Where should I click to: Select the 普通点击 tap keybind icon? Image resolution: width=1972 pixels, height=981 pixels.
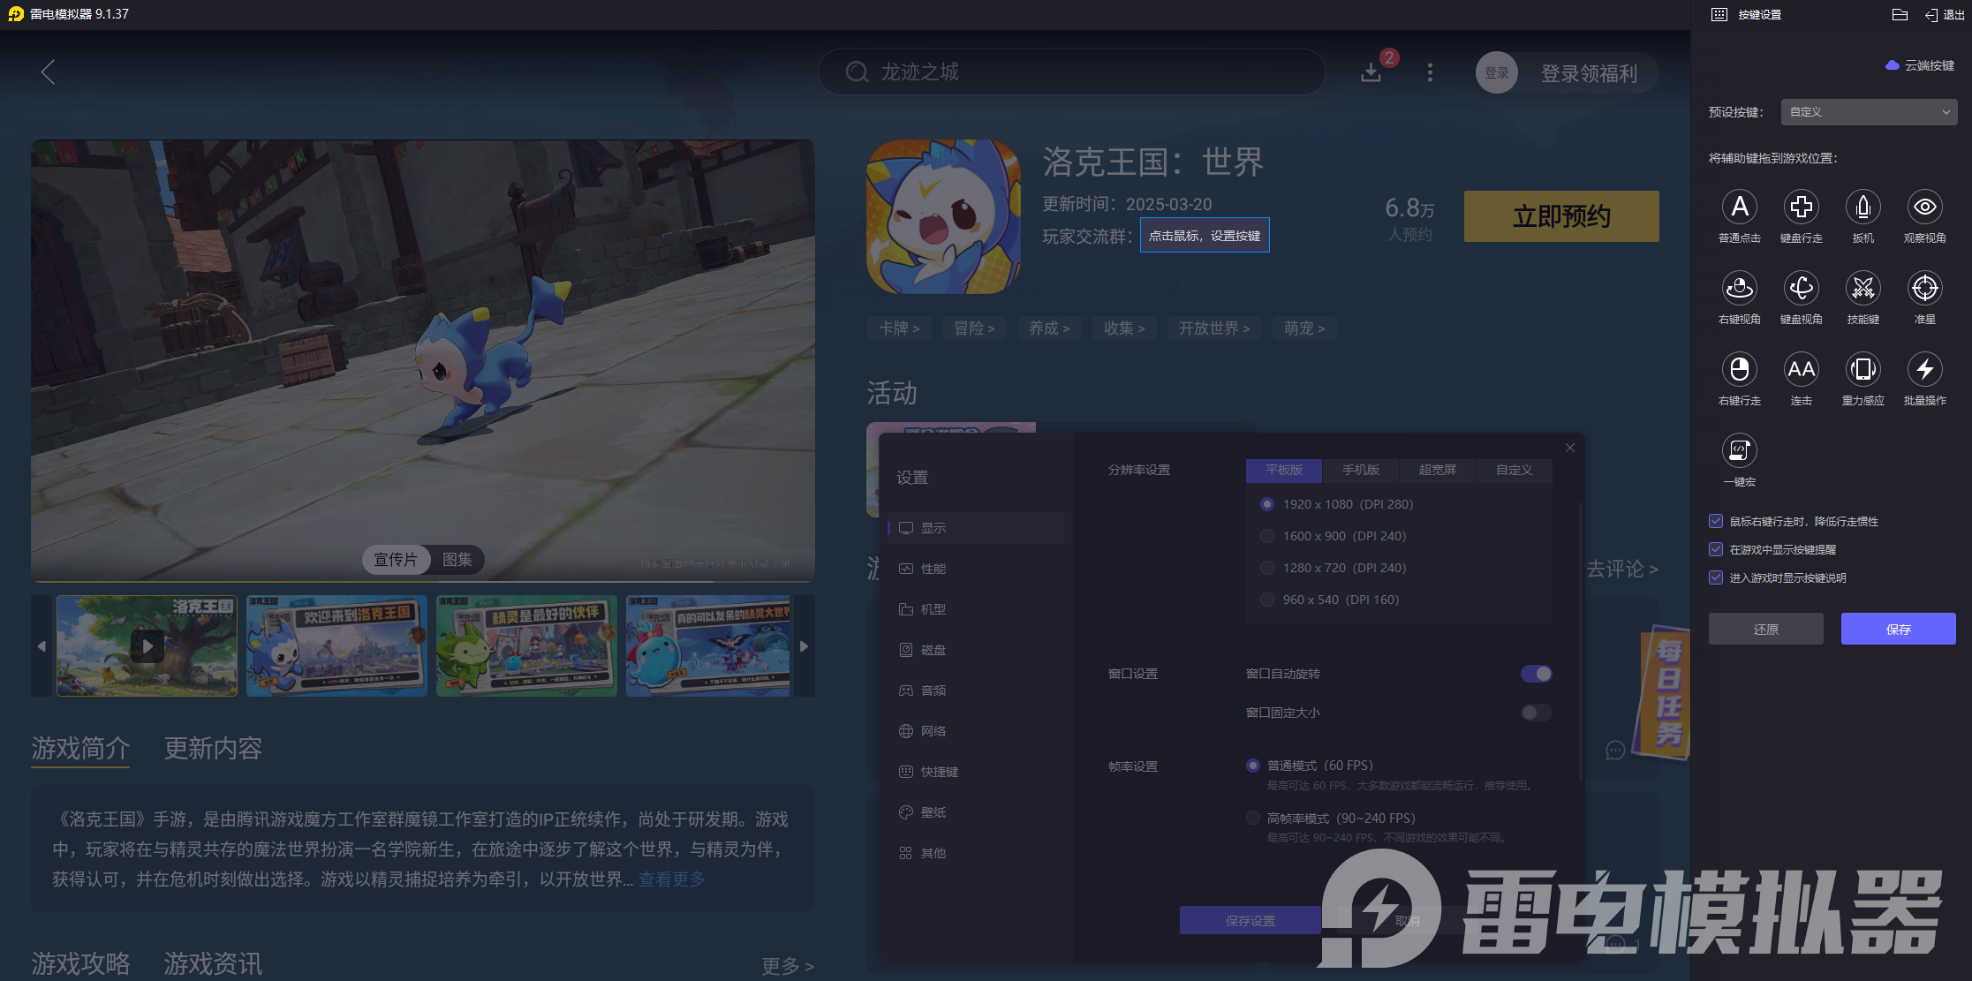click(x=1739, y=207)
